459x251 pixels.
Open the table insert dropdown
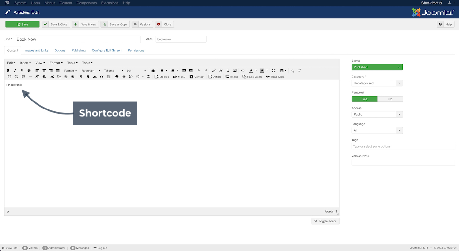coord(283,71)
